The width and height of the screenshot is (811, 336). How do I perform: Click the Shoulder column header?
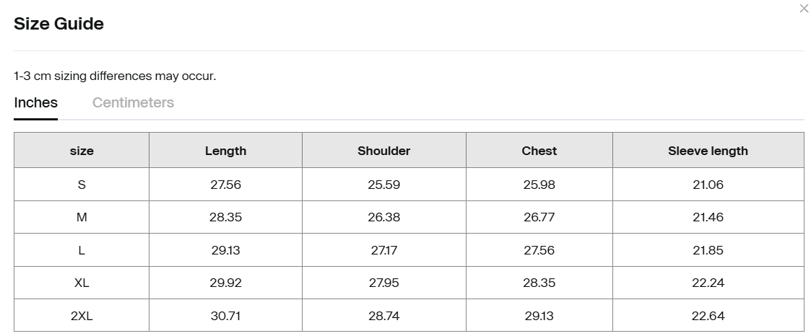pos(383,151)
